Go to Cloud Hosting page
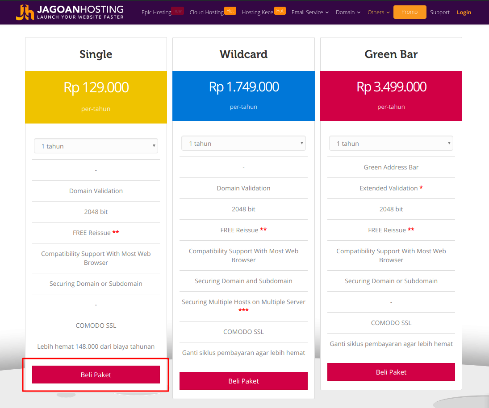Screen dimensions: 489x408 click(206, 12)
